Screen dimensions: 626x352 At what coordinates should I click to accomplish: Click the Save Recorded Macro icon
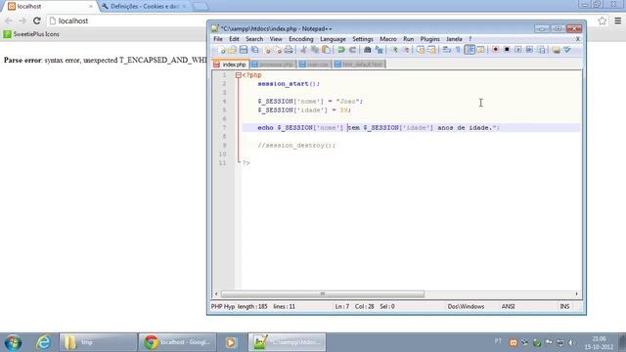pos(541,50)
